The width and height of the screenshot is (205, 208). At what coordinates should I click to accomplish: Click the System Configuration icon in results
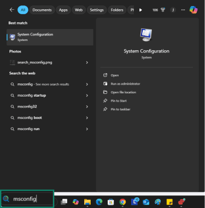click(x=12, y=37)
